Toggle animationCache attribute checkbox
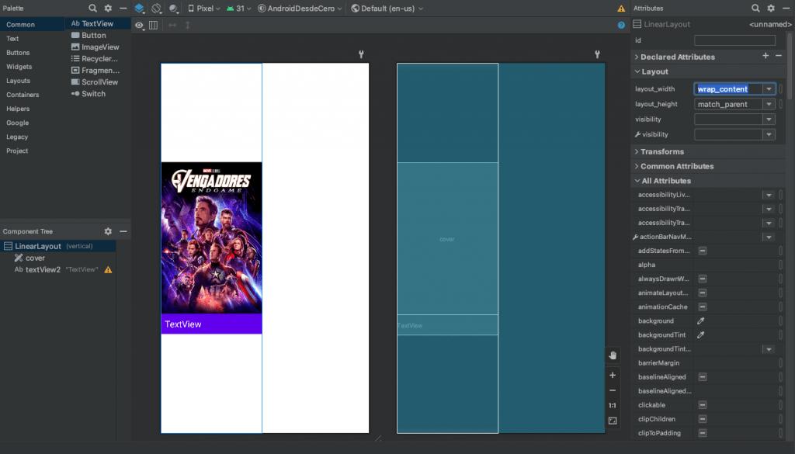Image resolution: width=795 pixels, height=454 pixels. pyautogui.click(x=703, y=307)
